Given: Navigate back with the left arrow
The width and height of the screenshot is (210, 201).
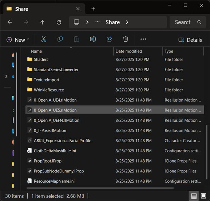Looking at the screenshot, I should click(9, 22).
